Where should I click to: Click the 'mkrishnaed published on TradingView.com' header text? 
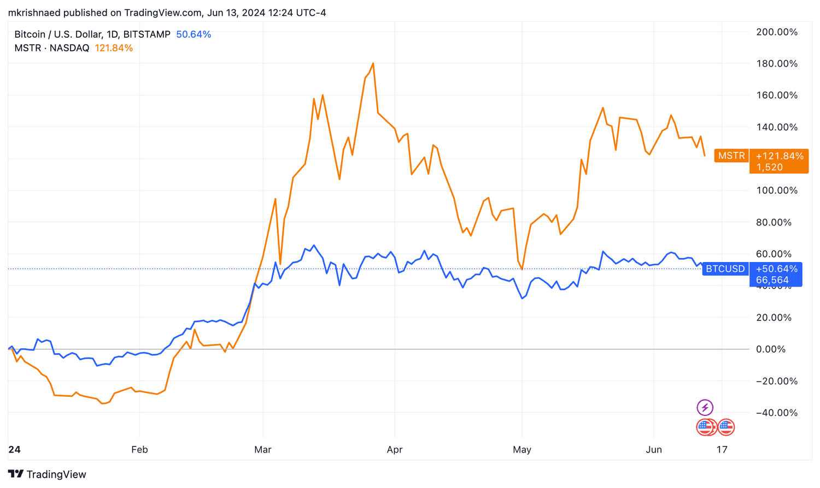click(105, 13)
